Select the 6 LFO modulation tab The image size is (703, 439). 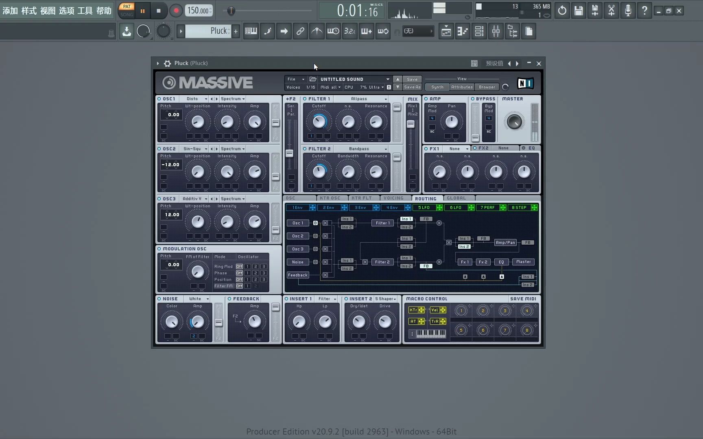[456, 208]
